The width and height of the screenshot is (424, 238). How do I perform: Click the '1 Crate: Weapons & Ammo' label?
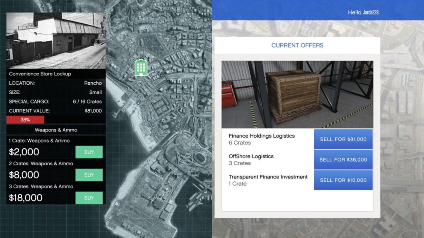[x=39, y=140]
